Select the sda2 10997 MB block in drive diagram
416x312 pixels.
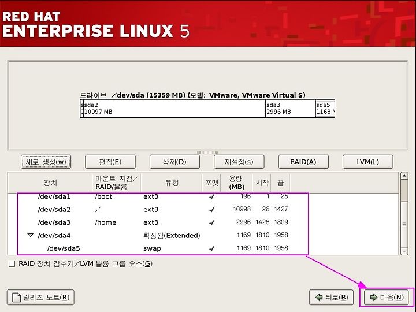click(x=174, y=109)
